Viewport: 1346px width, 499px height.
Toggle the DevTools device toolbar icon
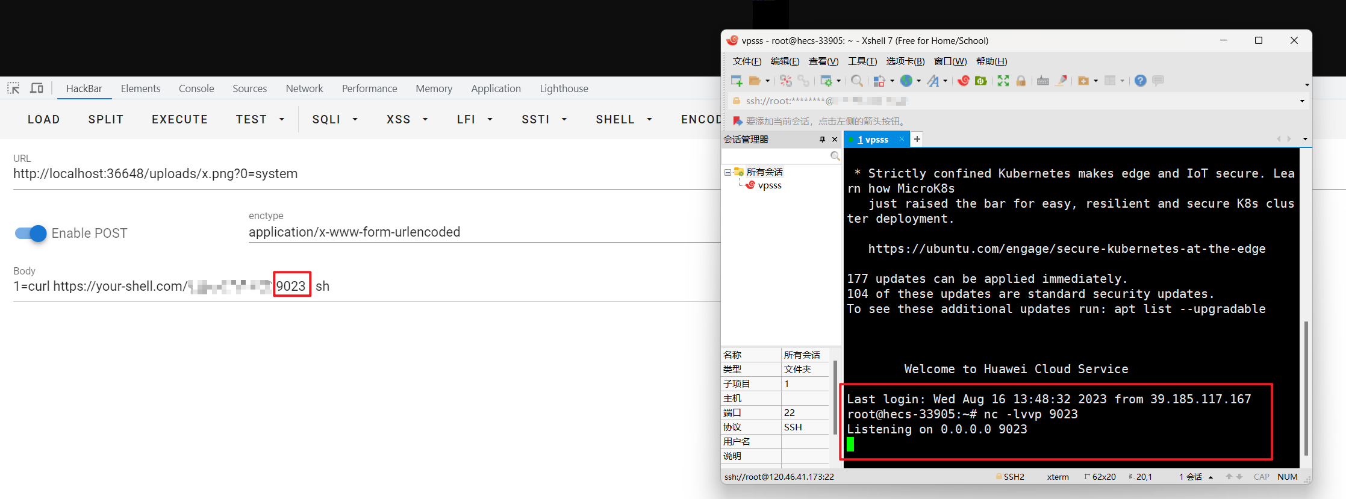tap(37, 88)
